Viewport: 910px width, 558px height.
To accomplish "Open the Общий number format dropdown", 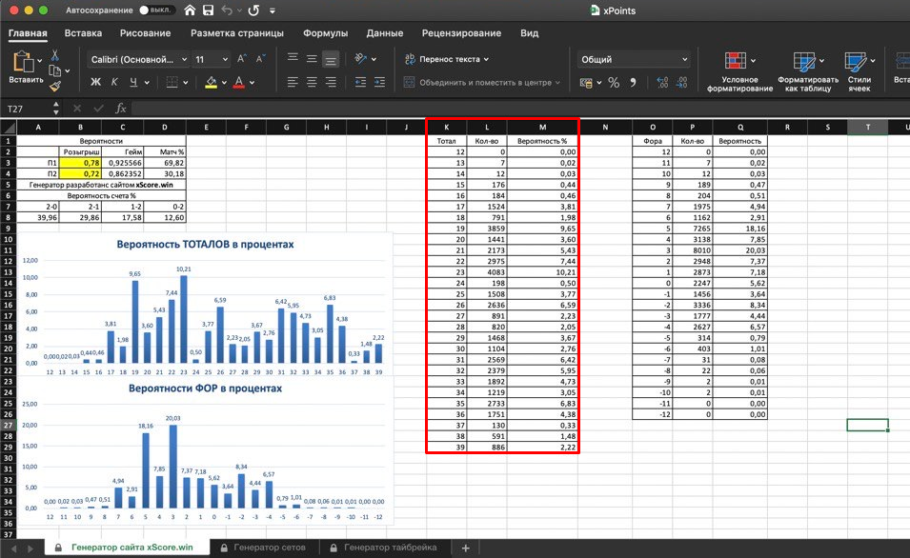I will tap(634, 59).
